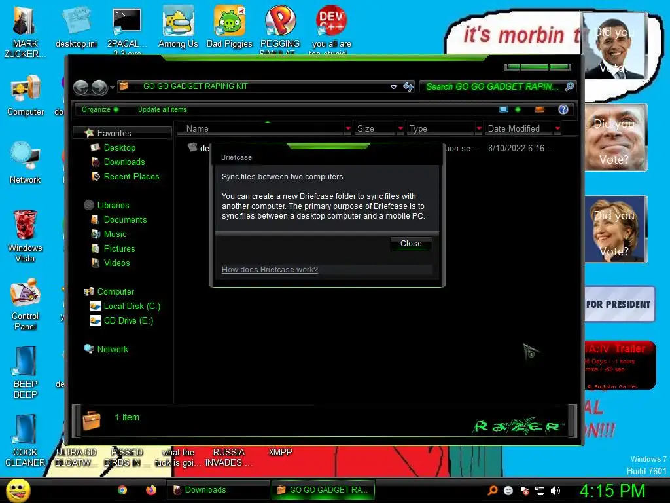This screenshot has height=503, width=670.
Task: Select the MARK ZUCKER... desktop icon
Action: (25, 33)
